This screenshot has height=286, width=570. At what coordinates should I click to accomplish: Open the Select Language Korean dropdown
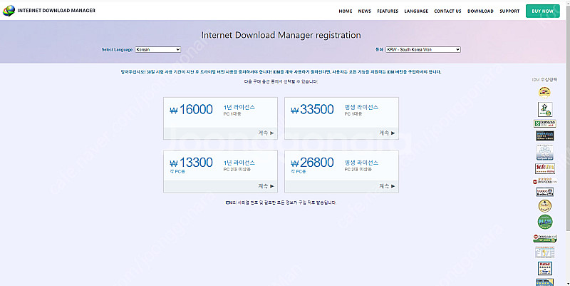tap(157, 50)
